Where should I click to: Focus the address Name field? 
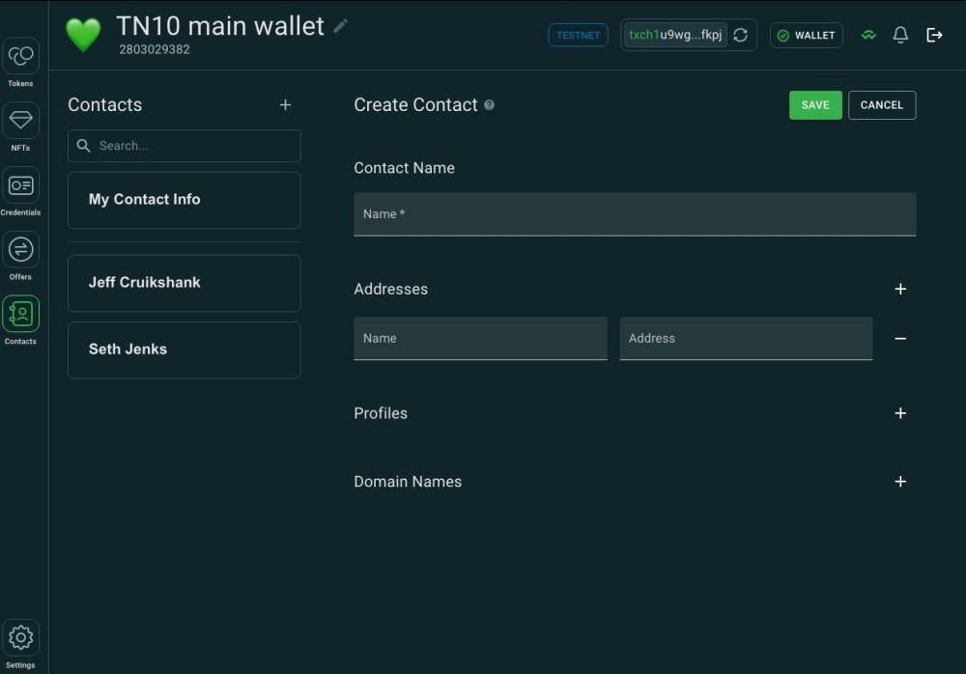[x=480, y=338]
